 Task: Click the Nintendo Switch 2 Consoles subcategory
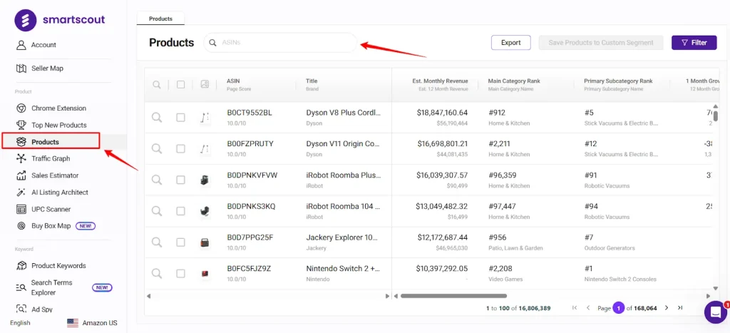[x=620, y=280]
